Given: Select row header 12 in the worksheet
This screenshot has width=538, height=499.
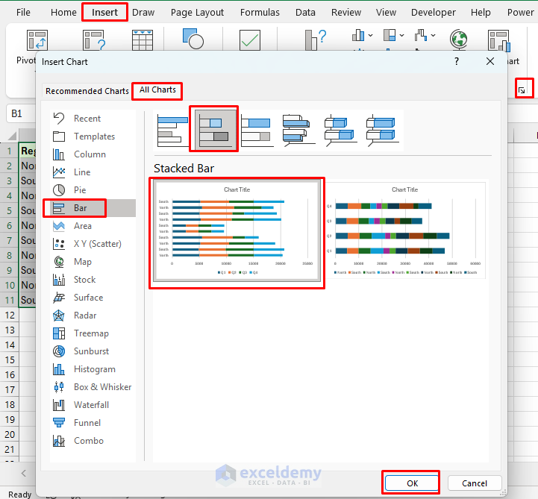Looking at the screenshot, I should point(10,315).
